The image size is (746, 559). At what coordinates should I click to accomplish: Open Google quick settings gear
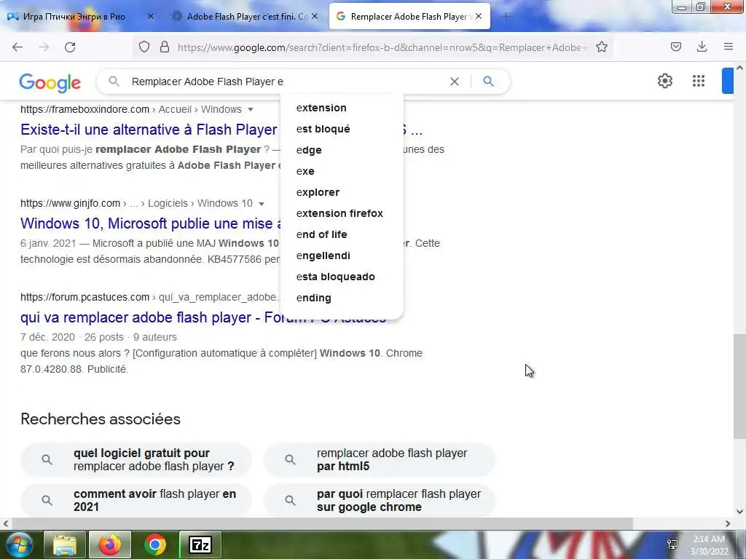click(x=664, y=82)
